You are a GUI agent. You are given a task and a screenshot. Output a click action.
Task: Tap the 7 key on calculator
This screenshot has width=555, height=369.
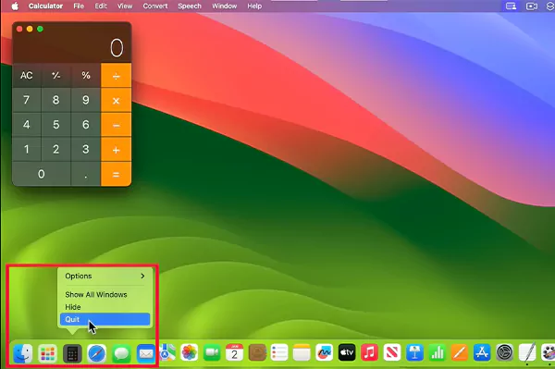[27, 100]
